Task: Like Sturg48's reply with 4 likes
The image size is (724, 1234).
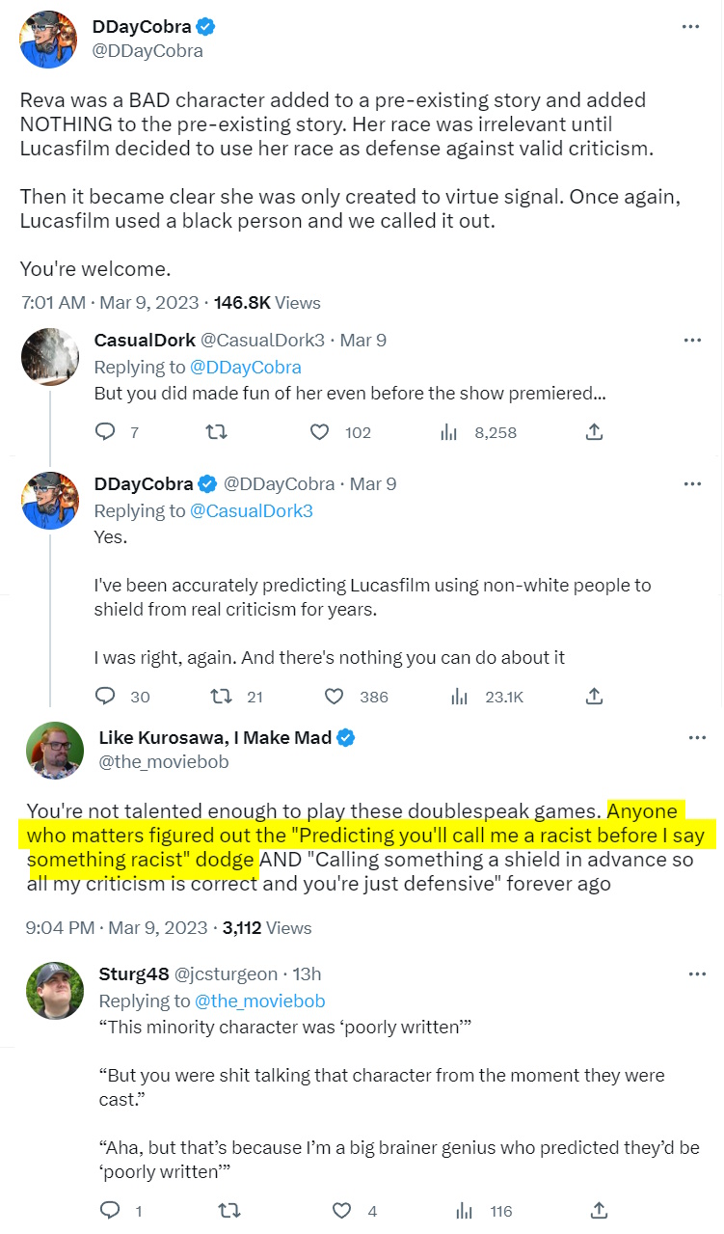Action: pyautogui.click(x=341, y=1210)
